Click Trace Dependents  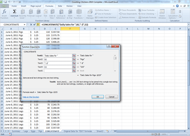pos(128,14)
